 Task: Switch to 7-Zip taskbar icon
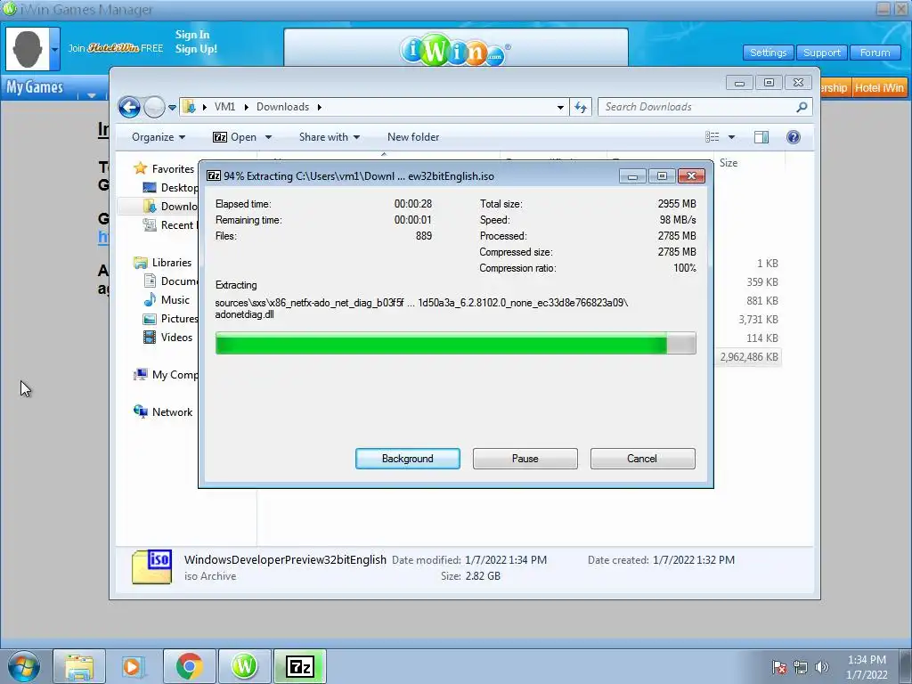tap(300, 666)
